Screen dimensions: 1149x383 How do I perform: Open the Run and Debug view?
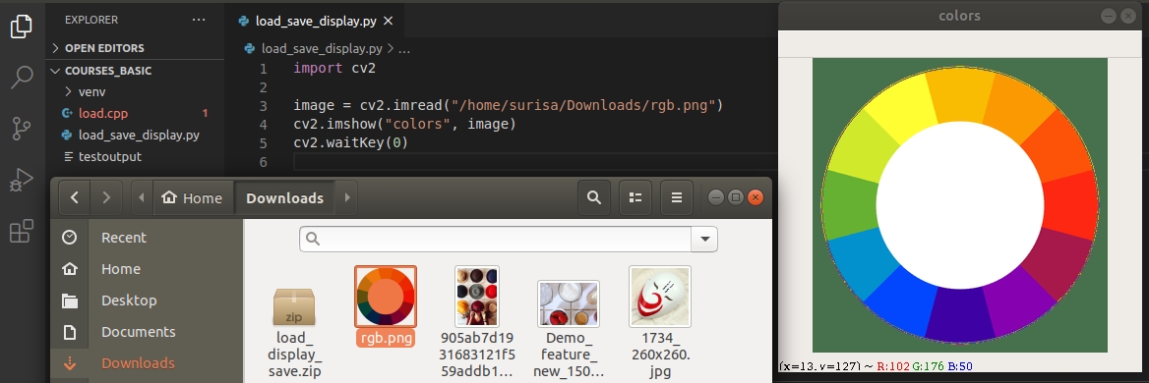(22, 180)
